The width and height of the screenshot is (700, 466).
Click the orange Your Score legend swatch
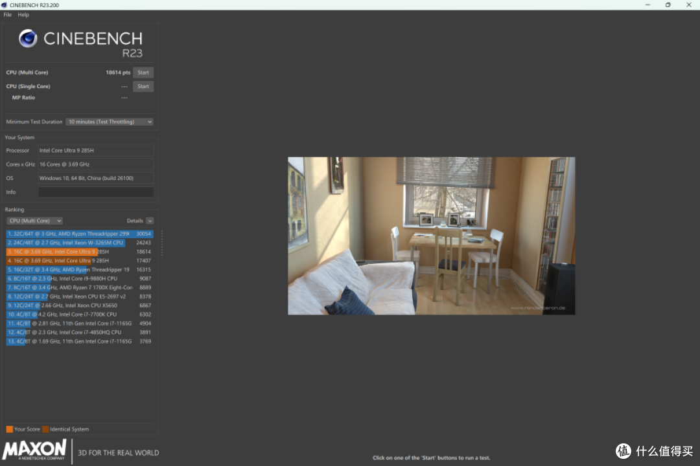[9, 429]
